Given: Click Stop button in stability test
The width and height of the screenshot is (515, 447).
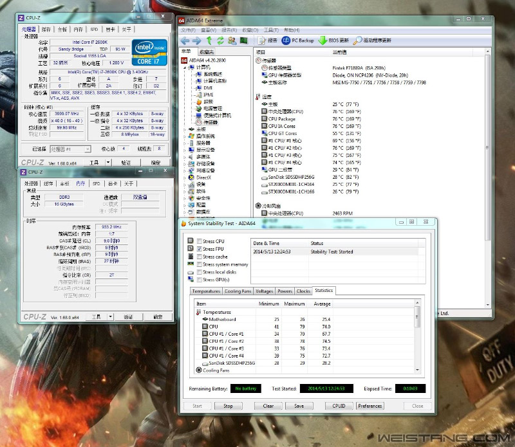Looking at the screenshot, I should click(x=229, y=406).
